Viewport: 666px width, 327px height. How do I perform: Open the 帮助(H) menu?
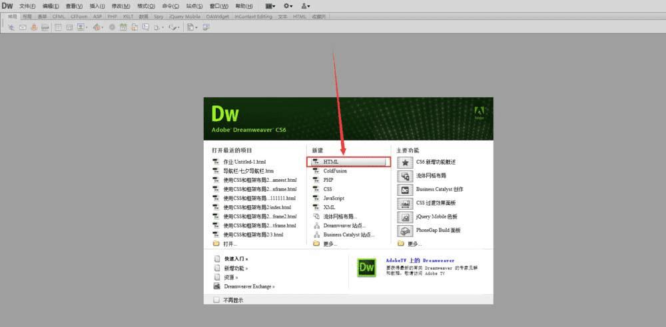tap(244, 6)
